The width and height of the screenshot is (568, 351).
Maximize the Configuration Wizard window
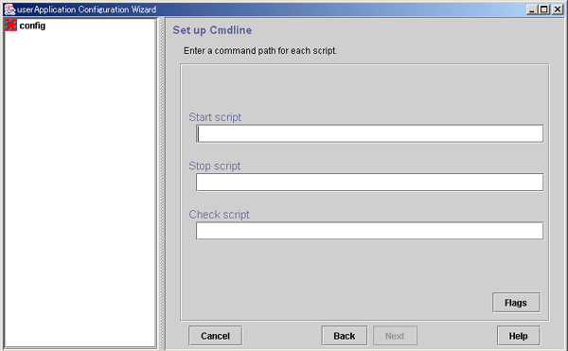[544, 9]
